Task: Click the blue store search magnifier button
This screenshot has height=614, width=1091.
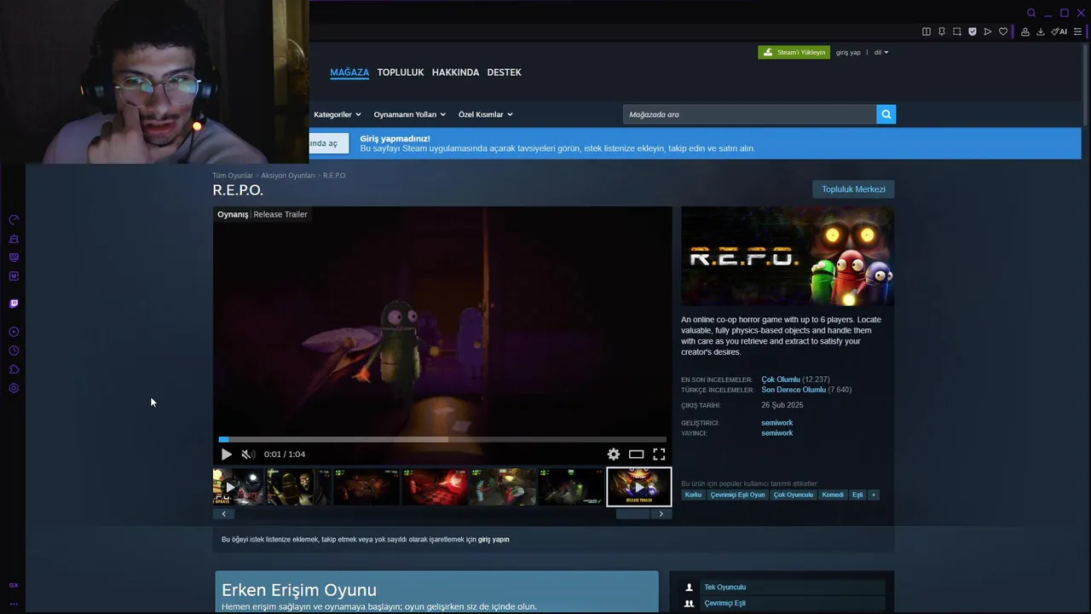Action: pos(886,114)
